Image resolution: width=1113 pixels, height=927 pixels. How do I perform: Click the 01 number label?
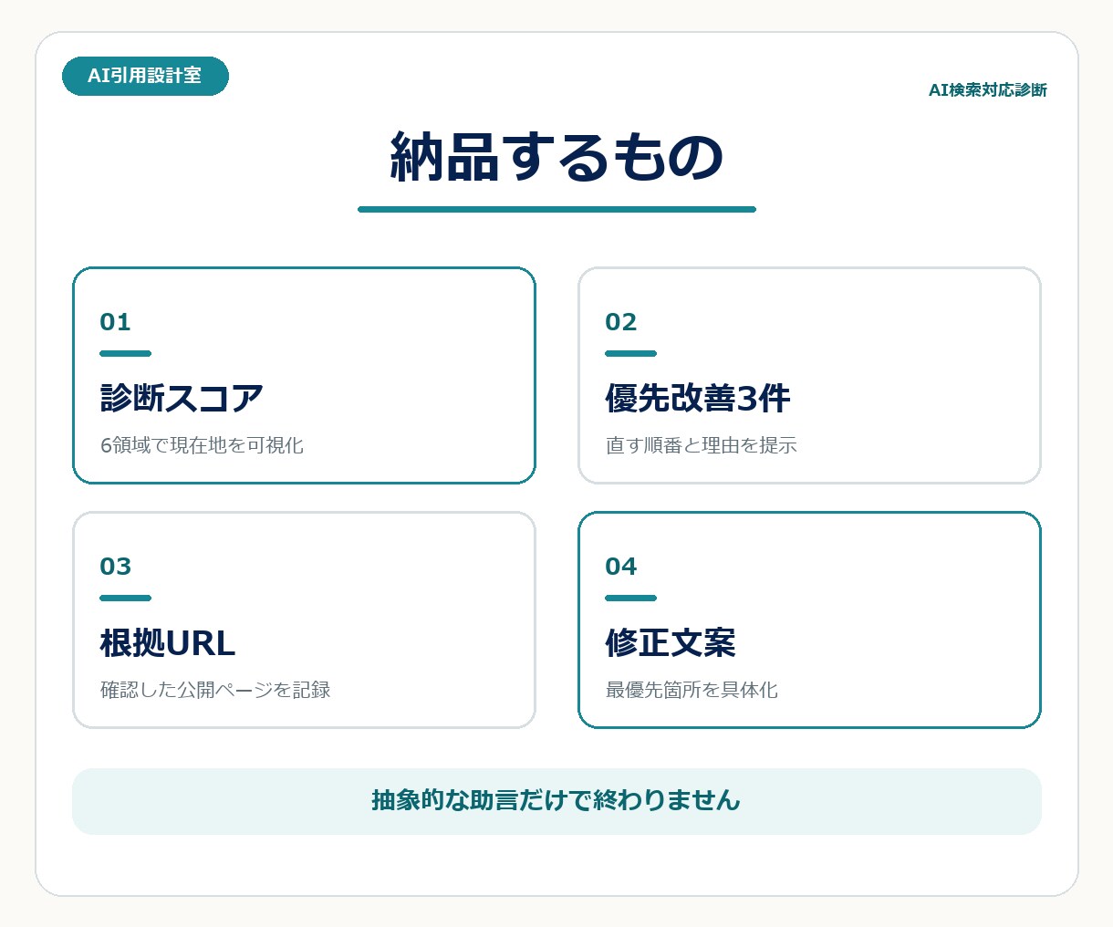click(x=116, y=322)
